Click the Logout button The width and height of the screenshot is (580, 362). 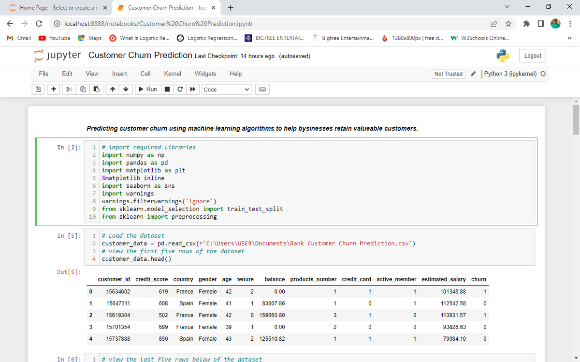[x=533, y=56]
